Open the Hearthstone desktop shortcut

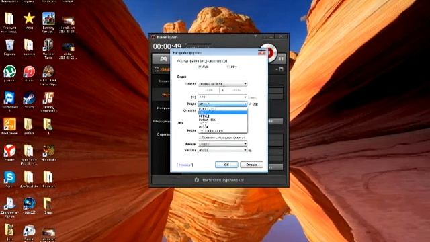(x=48, y=153)
